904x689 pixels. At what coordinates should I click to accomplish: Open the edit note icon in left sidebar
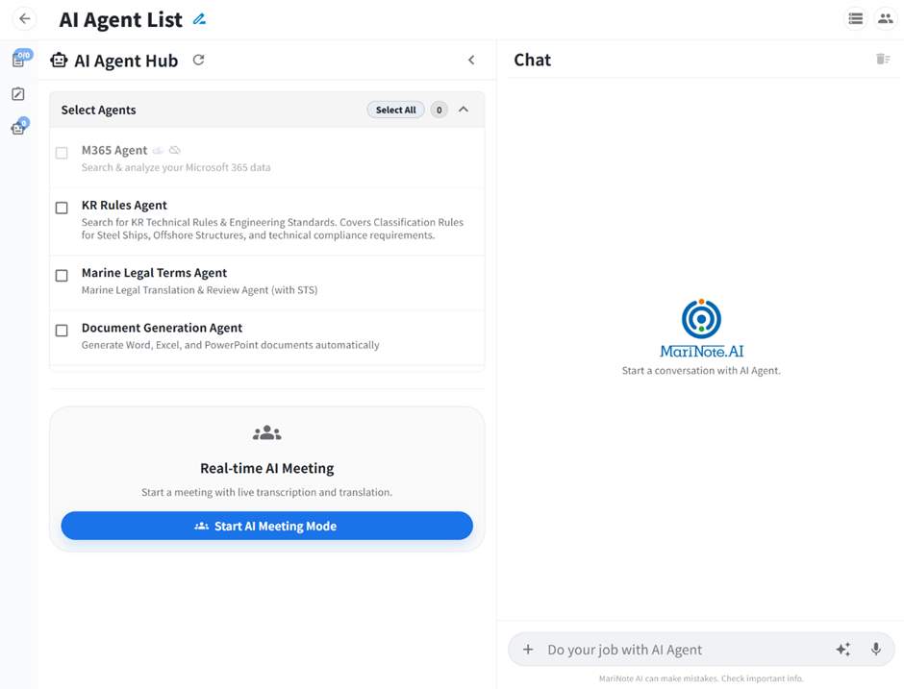coord(18,94)
